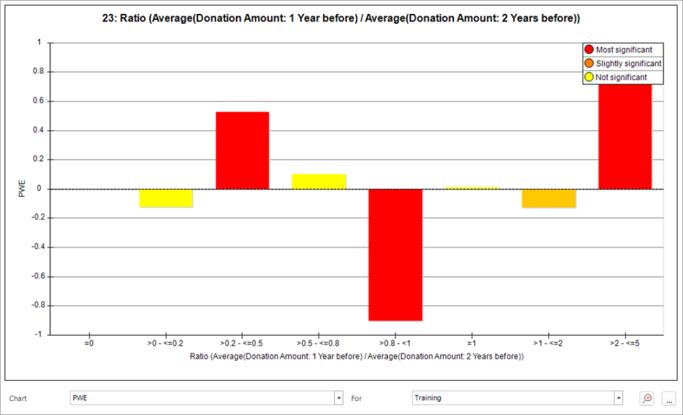This screenshot has width=683, height=415.
Task: Open the ellipsis more options button
Action: [x=668, y=398]
